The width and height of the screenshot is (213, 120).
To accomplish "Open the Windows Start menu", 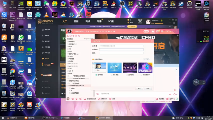I will click(x=3, y=118).
